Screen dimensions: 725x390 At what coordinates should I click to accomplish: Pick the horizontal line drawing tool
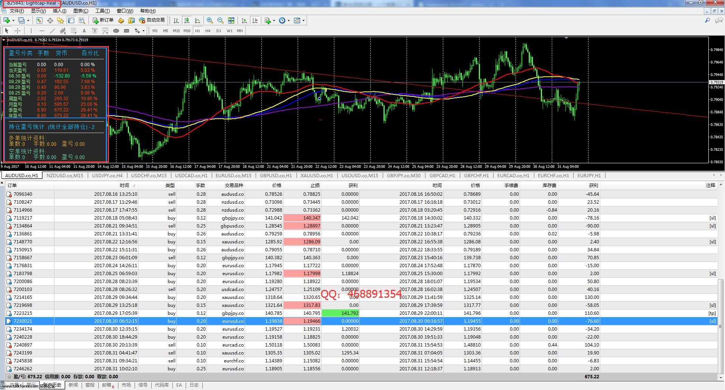[x=42, y=31]
